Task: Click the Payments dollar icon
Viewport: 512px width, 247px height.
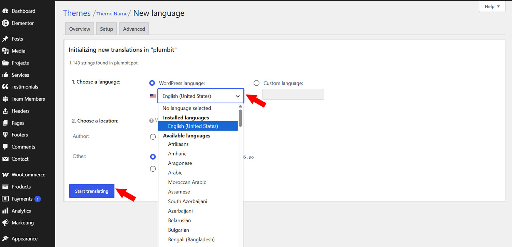Action: 5,199
